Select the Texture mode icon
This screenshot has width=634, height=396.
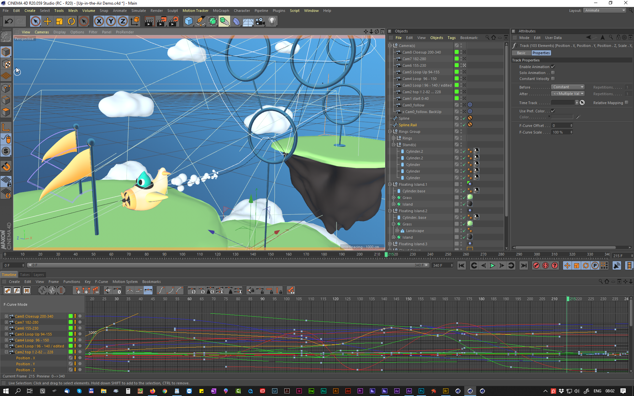[x=6, y=64]
